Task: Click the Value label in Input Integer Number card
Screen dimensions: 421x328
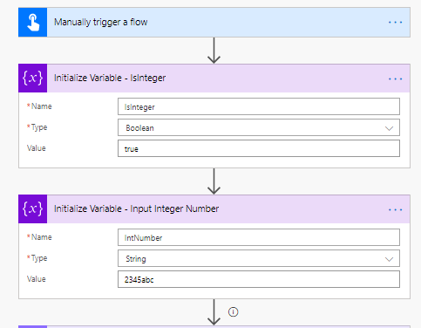Action: point(37,279)
